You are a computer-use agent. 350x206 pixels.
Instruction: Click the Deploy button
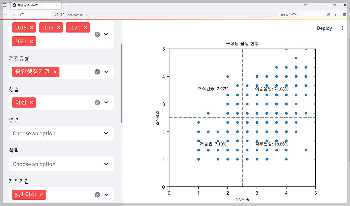(325, 28)
